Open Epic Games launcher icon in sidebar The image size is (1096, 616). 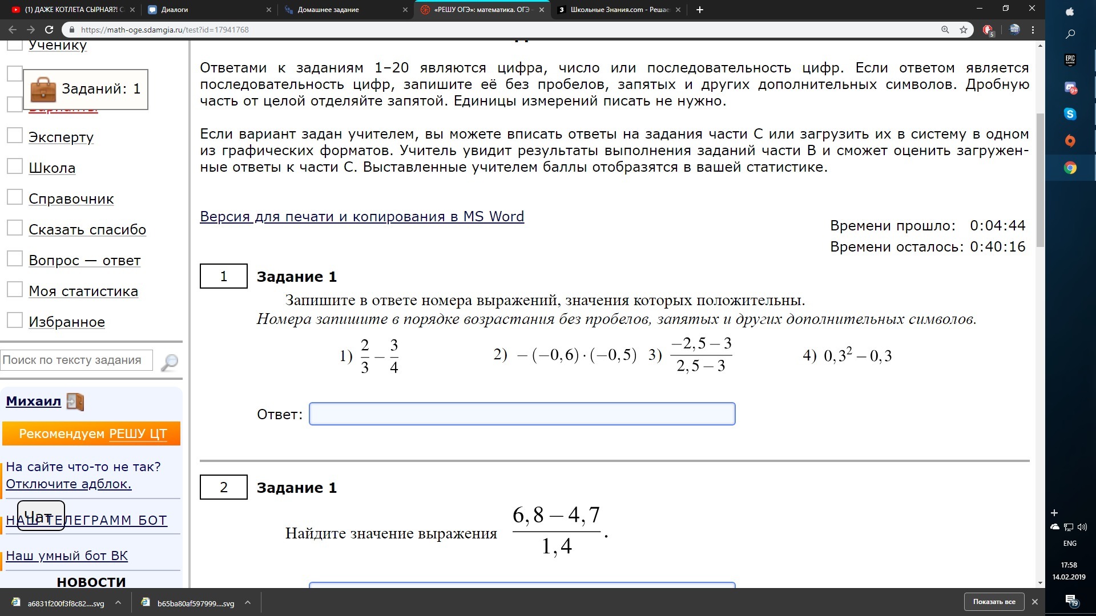point(1070,59)
